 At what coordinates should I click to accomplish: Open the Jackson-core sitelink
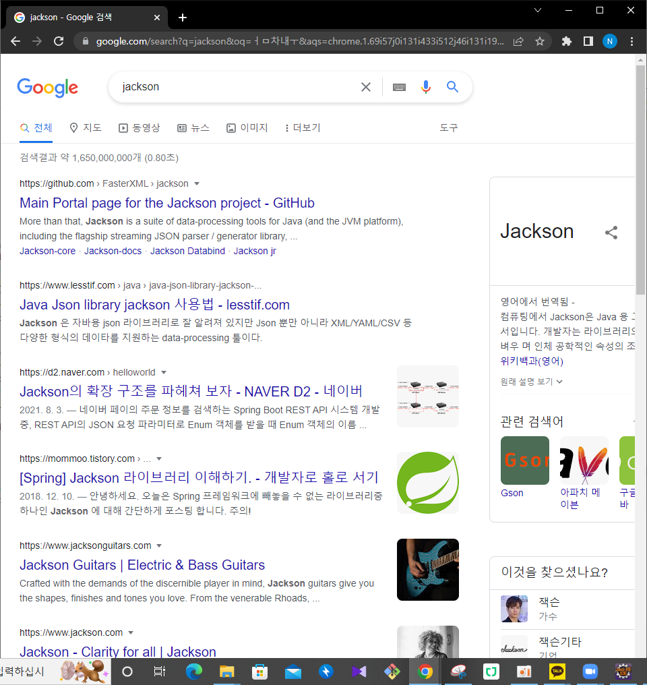[48, 251]
